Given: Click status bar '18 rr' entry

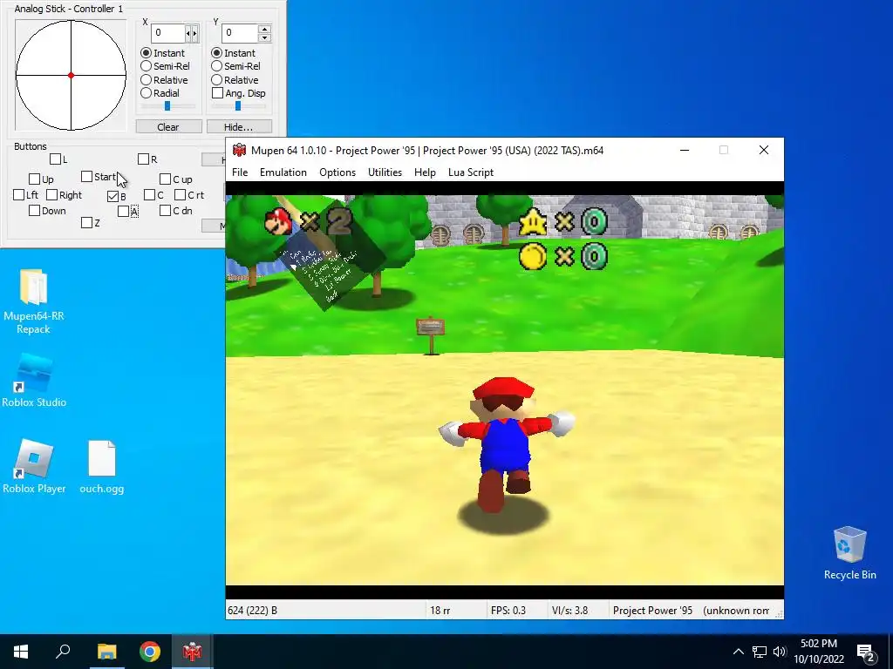Looking at the screenshot, I should click(x=440, y=611).
